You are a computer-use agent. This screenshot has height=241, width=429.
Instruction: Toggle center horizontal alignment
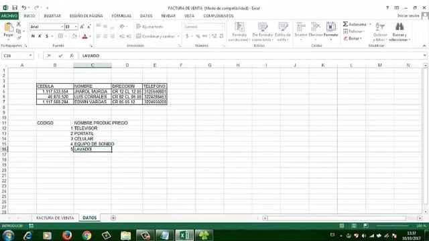(105, 36)
